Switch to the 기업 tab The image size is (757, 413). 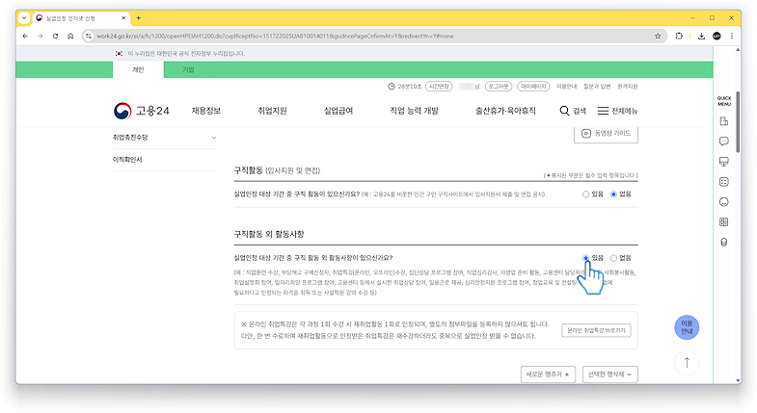[188, 69]
